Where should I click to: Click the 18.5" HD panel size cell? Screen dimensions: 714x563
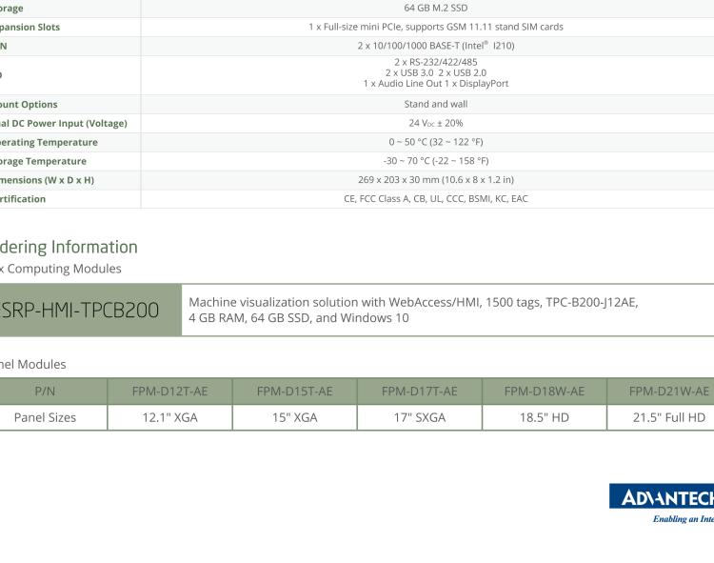coord(544,417)
